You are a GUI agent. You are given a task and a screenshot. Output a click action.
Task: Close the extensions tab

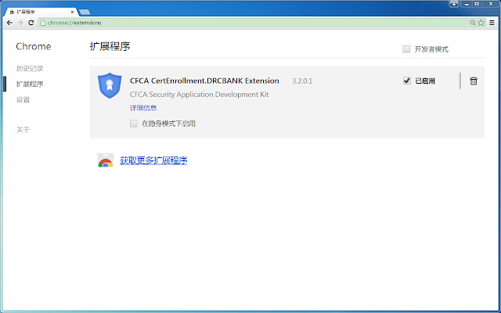click(x=72, y=13)
